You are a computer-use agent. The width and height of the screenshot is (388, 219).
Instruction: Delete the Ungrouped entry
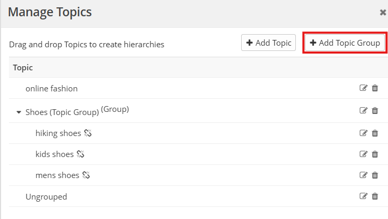click(x=375, y=196)
